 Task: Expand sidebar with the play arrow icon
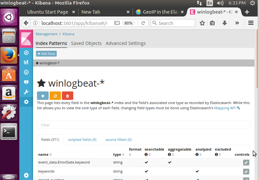(x=26, y=175)
